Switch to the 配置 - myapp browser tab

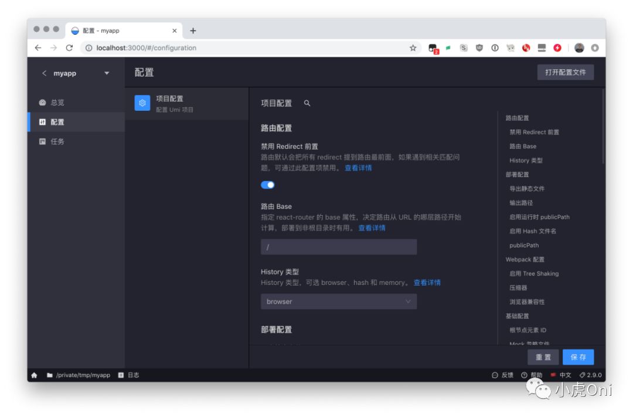[x=123, y=30]
